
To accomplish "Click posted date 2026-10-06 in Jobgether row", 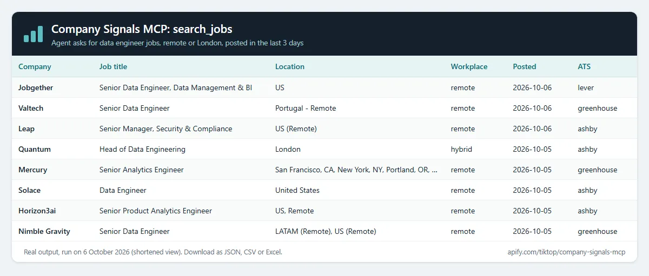I will click(533, 87).
